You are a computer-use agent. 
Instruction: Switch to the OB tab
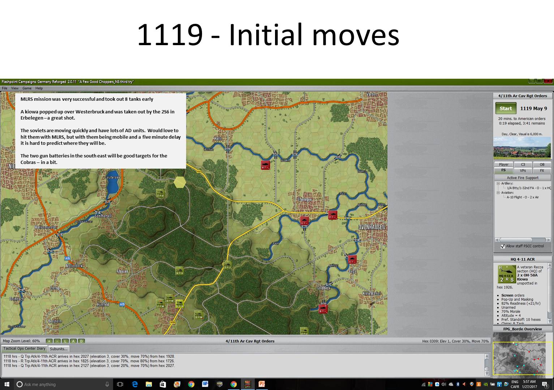click(x=542, y=164)
